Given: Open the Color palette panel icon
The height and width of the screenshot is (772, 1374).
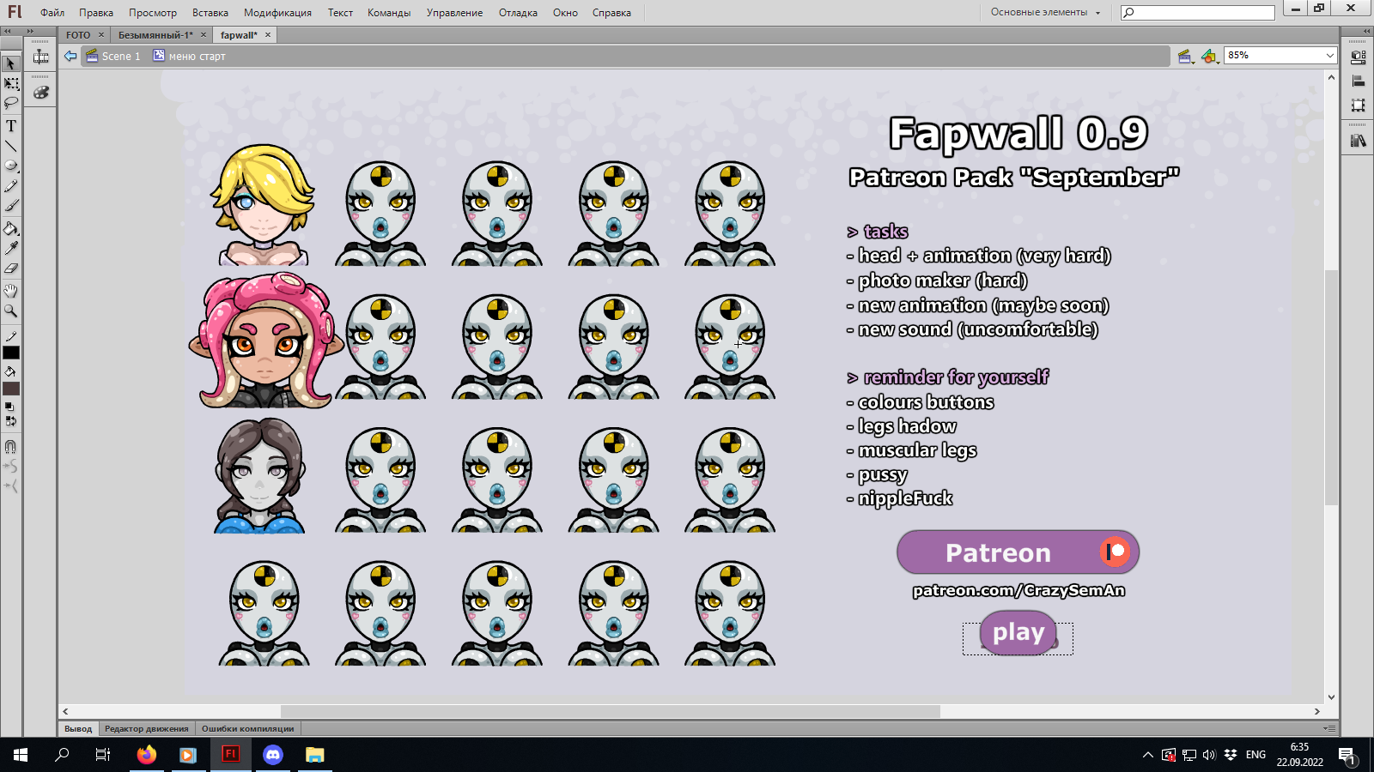Looking at the screenshot, I should tap(40, 92).
